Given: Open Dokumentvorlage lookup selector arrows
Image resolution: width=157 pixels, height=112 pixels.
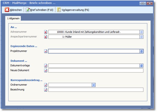Looking at the screenshot, I should point(141,66).
